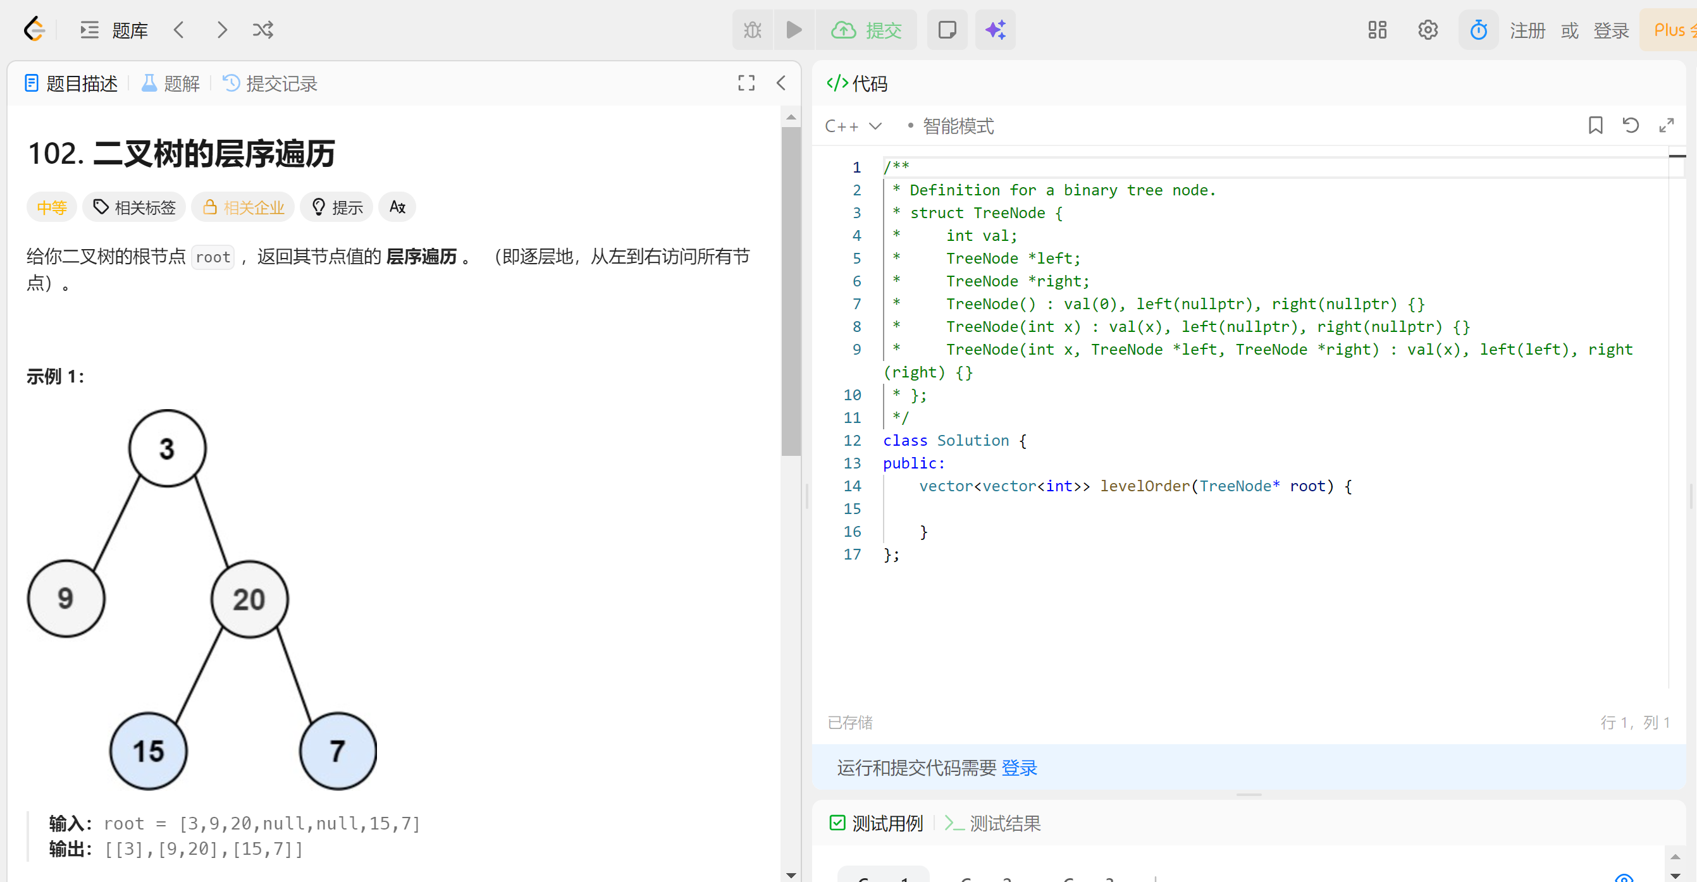Open the layout grid icon

tap(1377, 30)
